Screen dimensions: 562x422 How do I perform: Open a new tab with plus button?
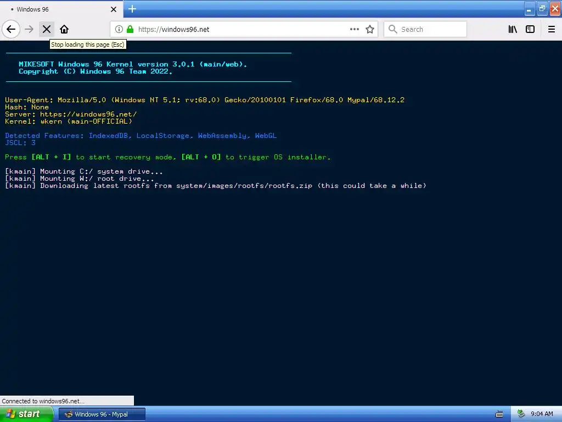click(132, 9)
